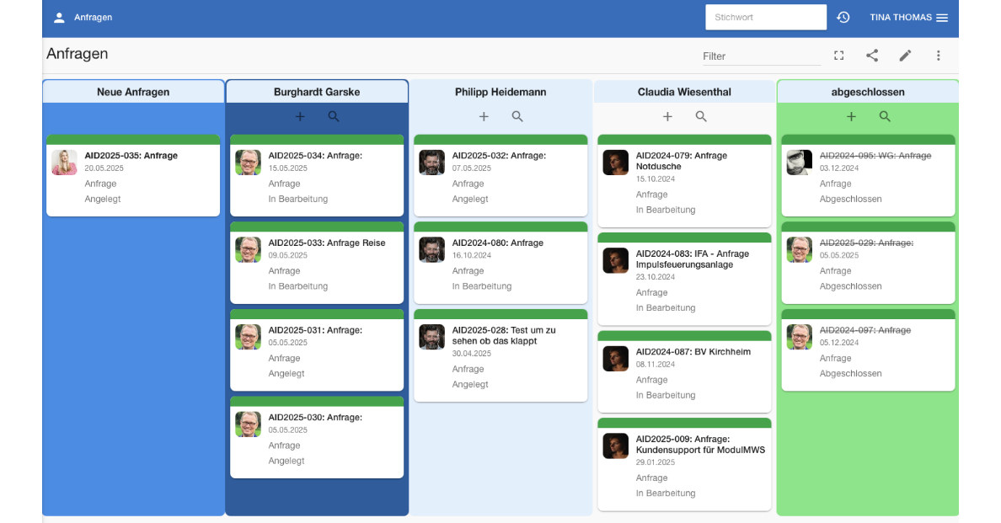This screenshot has height=523, width=1001.
Task: Add card in Claudia Wiesenthal column
Action: [x=667, y=117]
